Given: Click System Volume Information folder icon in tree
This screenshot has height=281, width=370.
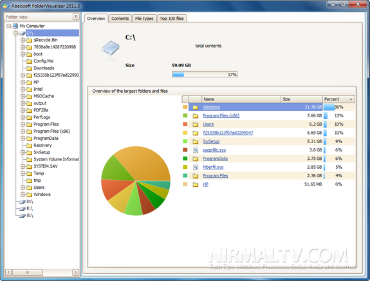Looking at the screenshot, I should tap(29, 160).
